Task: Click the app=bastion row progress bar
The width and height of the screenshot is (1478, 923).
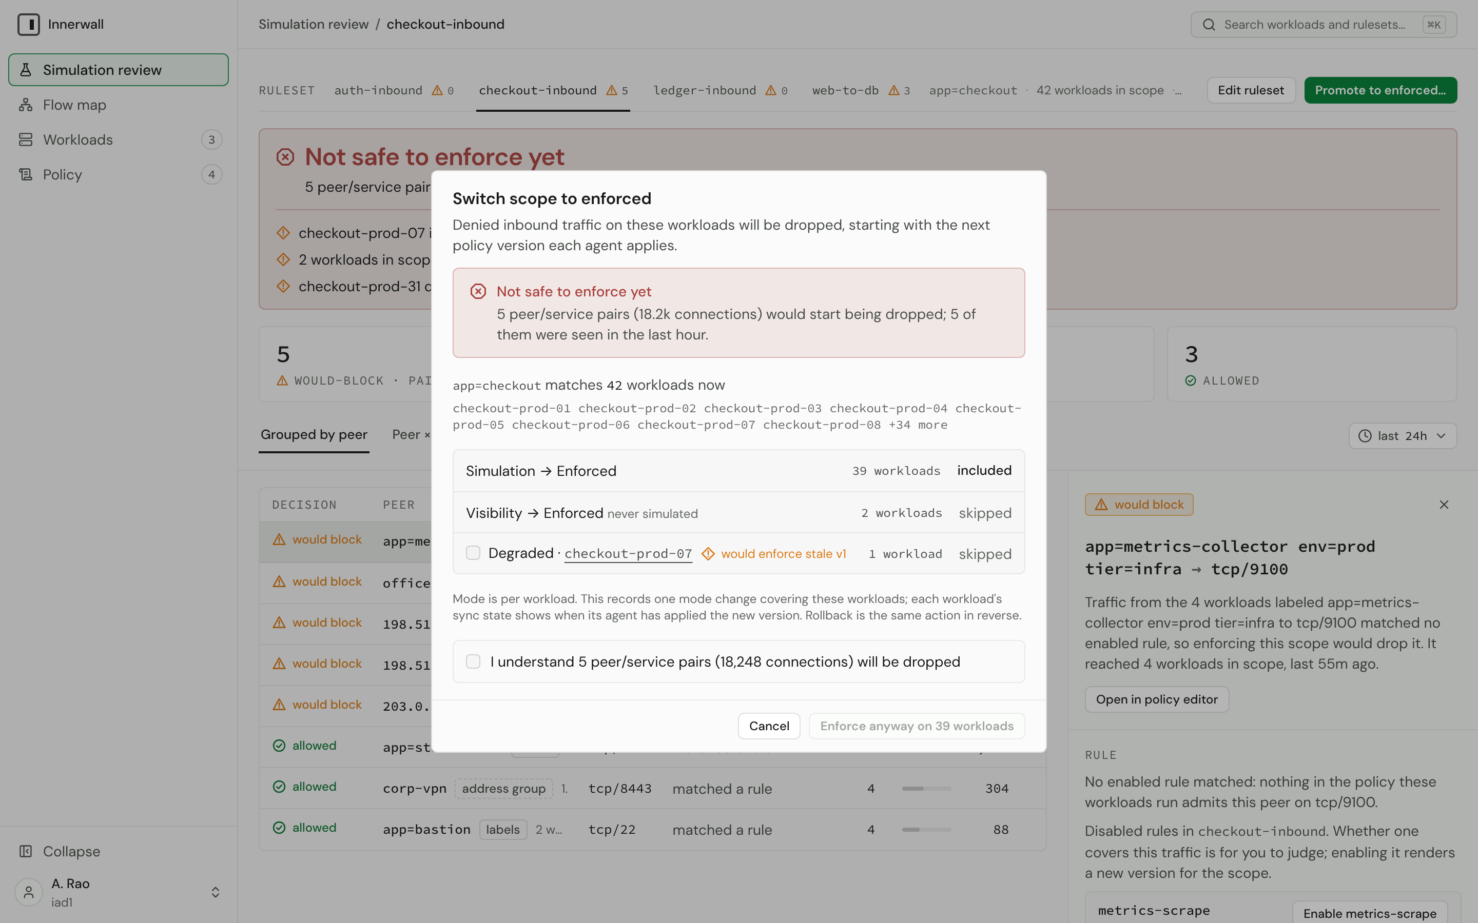Action: (x=926, y=829)
